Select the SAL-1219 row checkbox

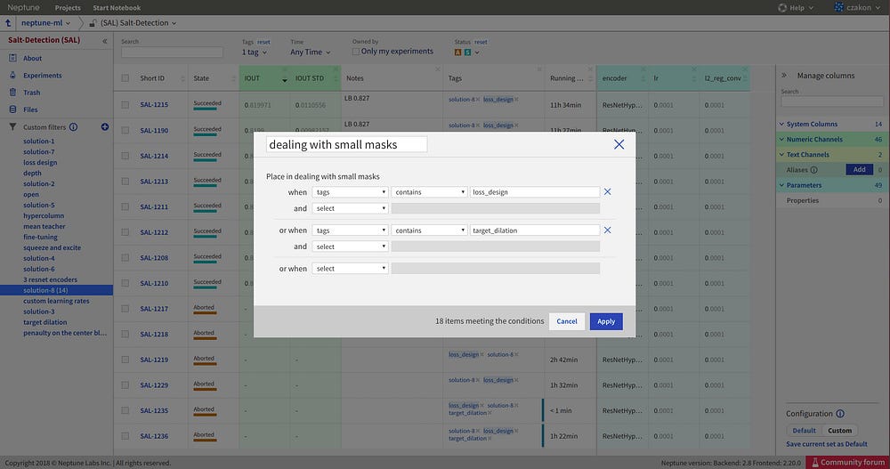[x=125, y=360]
